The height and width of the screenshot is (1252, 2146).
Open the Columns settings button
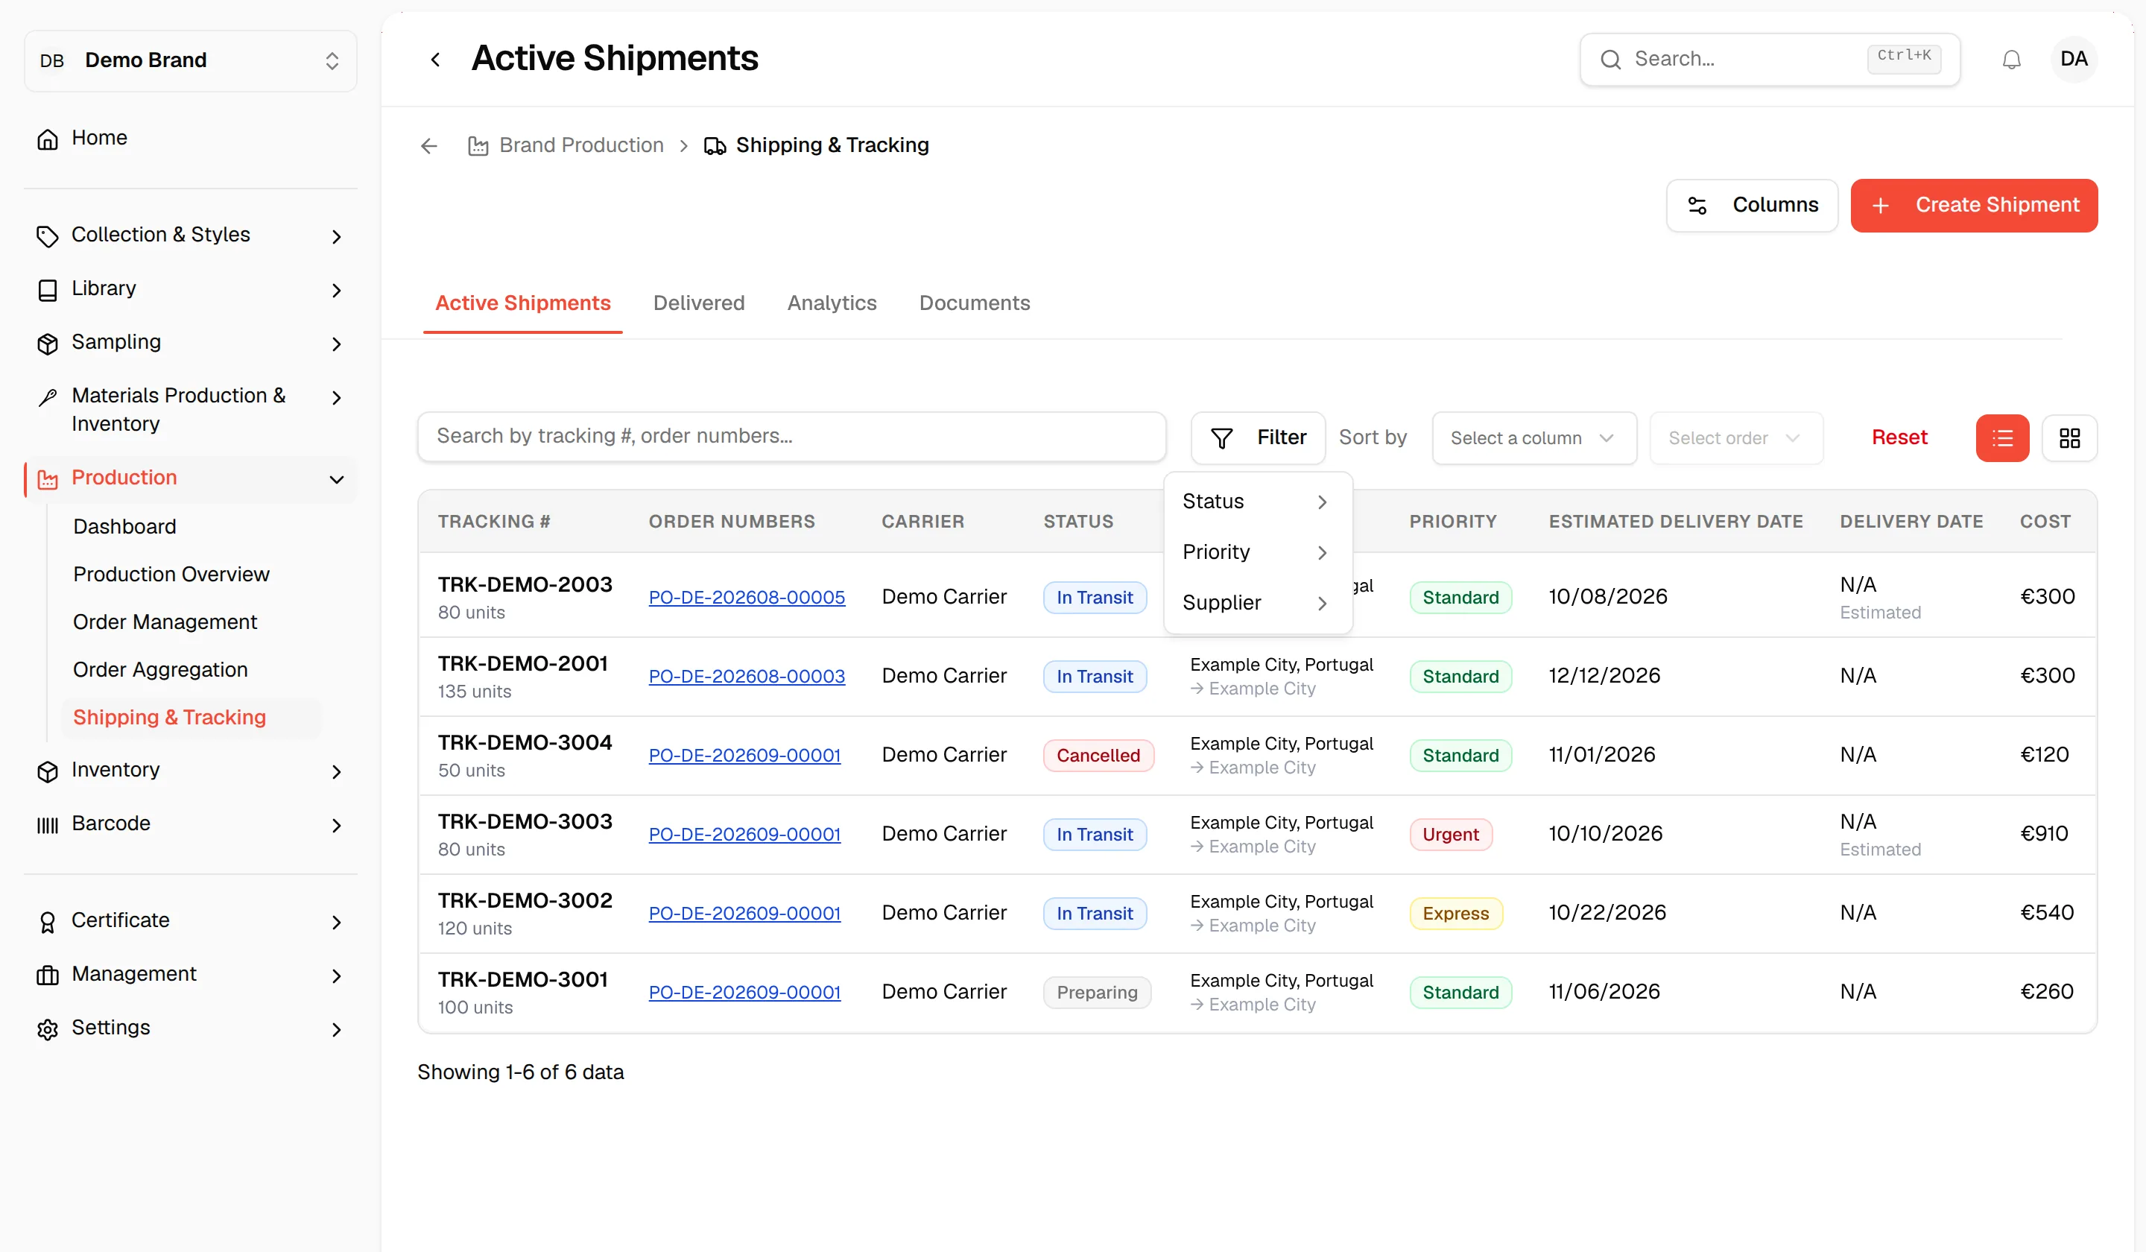pos(1752,205)
